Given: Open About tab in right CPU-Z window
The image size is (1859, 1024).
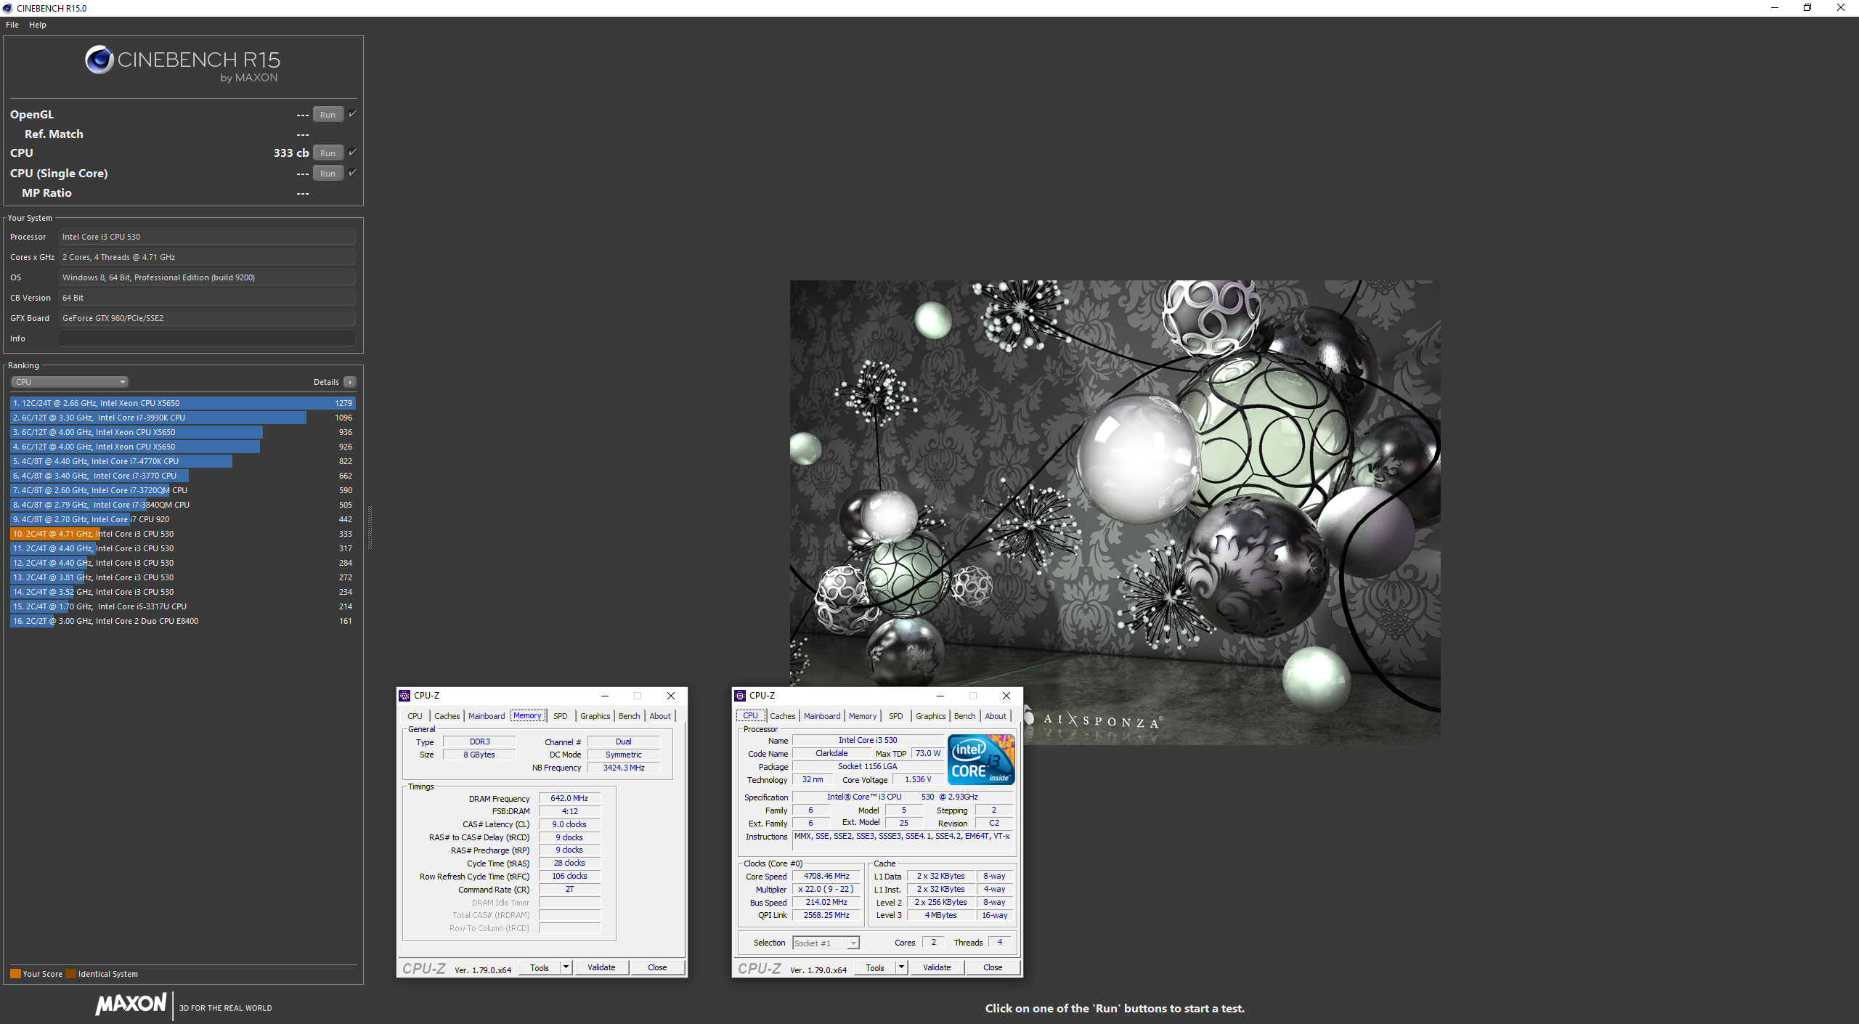Looking at the screenshot, I should coord(996,716).
